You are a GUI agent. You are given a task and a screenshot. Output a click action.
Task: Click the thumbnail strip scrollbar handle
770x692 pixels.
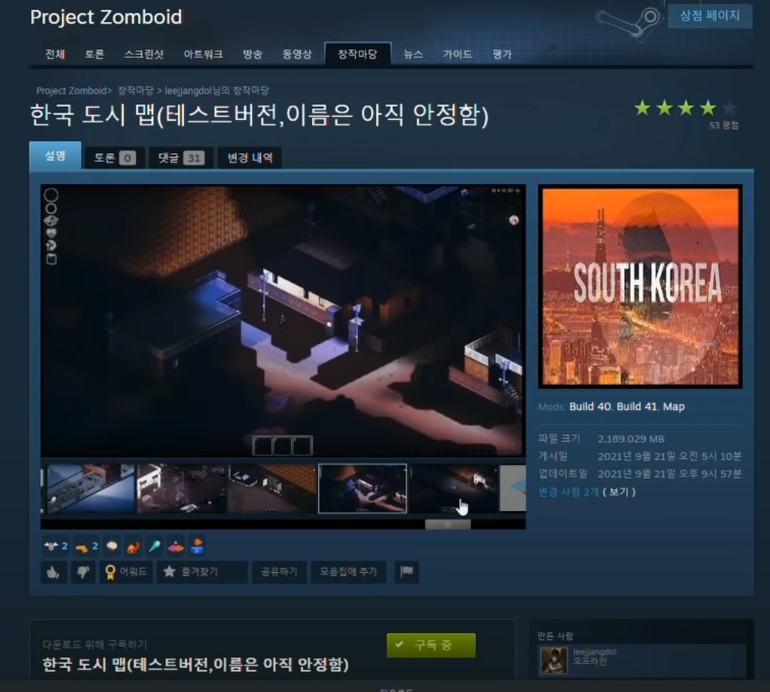447,525
